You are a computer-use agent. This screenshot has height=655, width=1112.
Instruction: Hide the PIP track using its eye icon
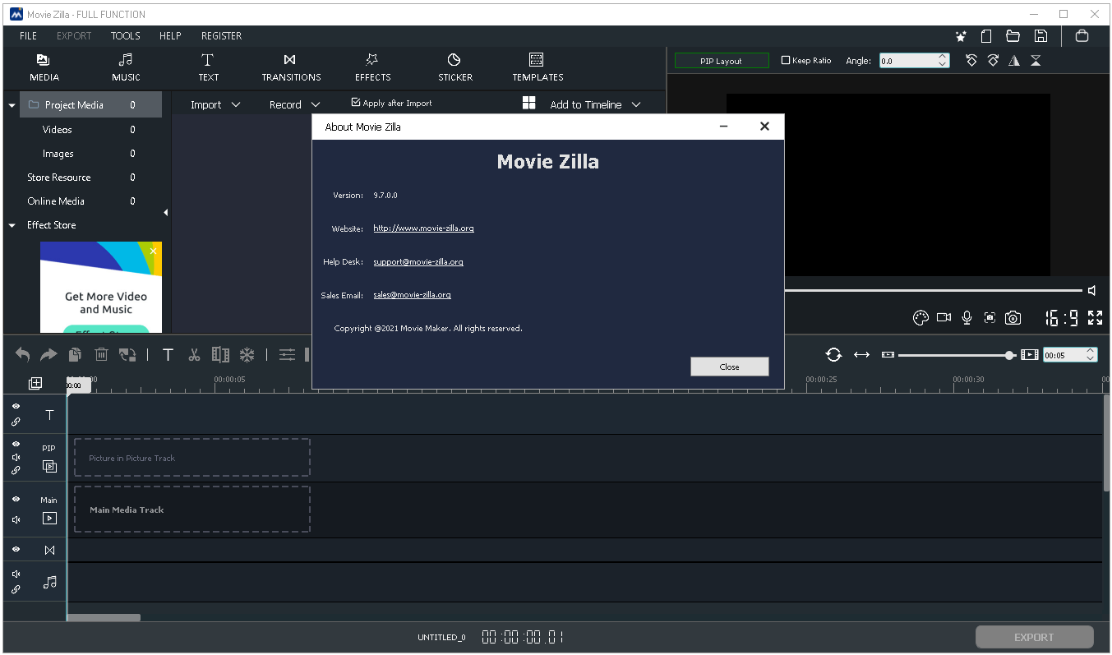pos(16,444)
